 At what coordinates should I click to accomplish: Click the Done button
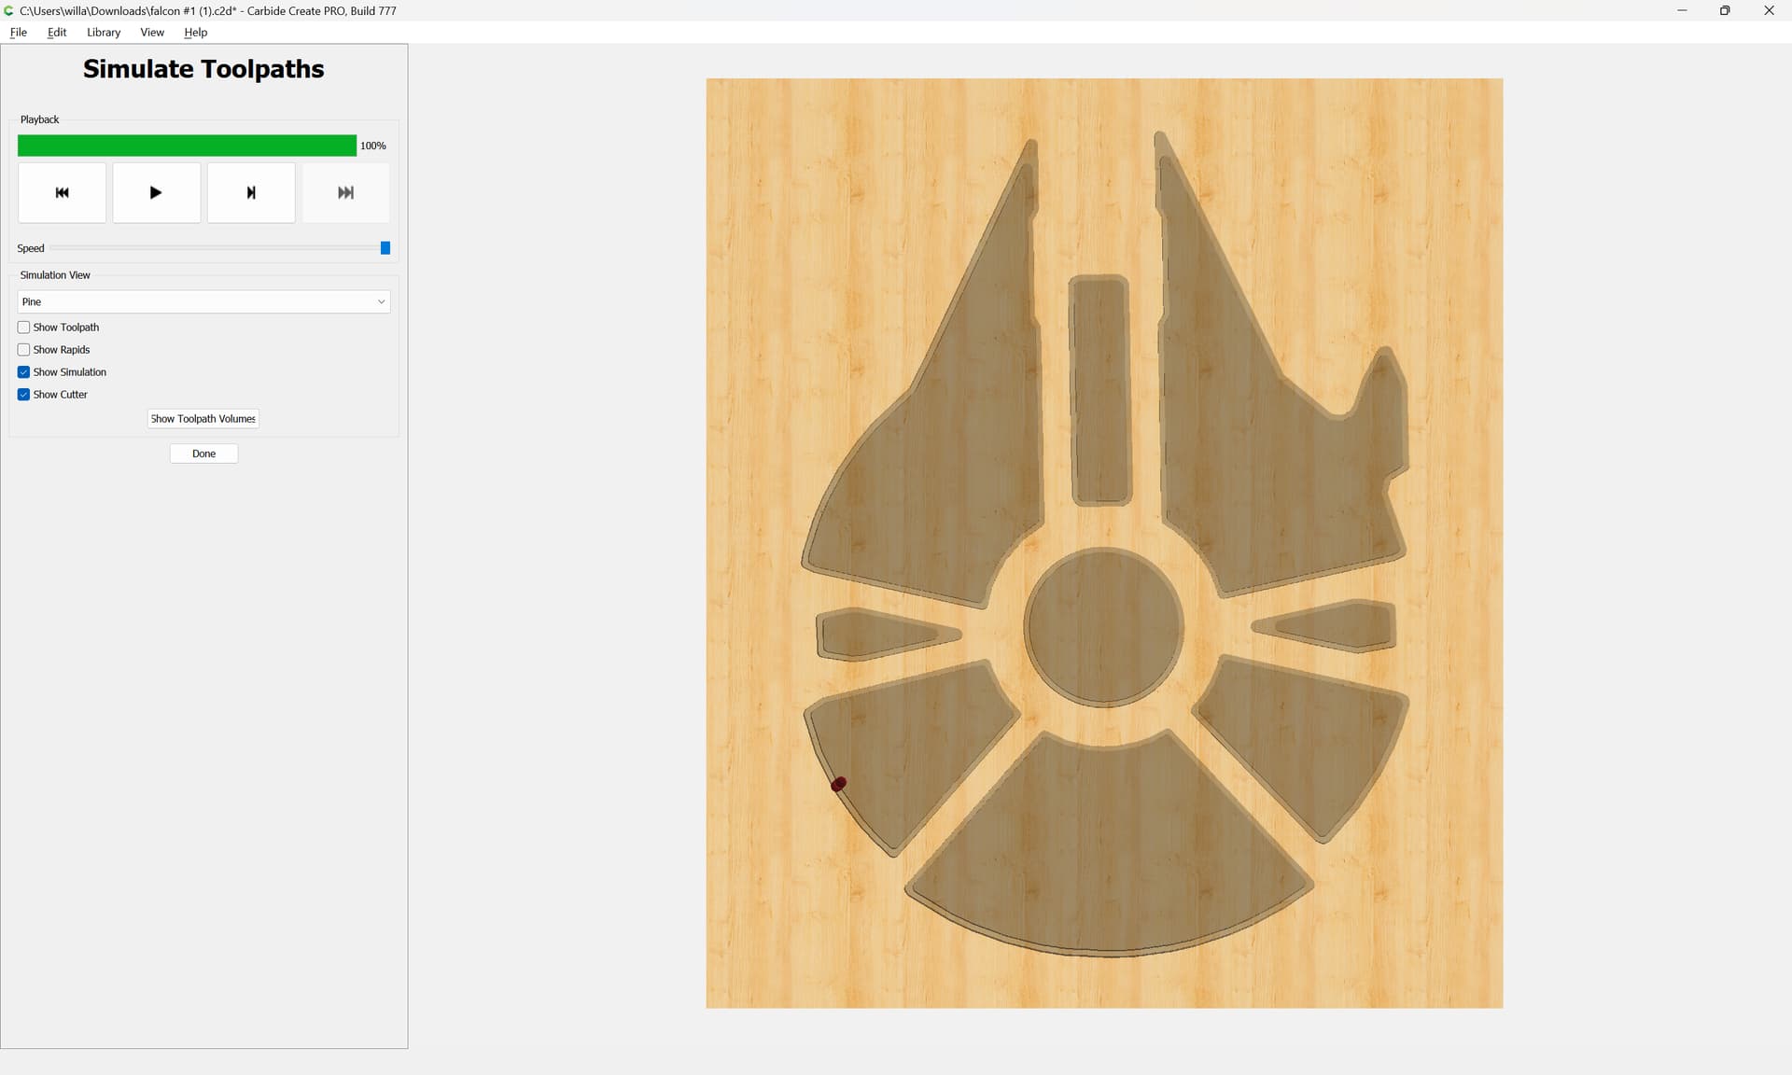(x=203, y=454)
